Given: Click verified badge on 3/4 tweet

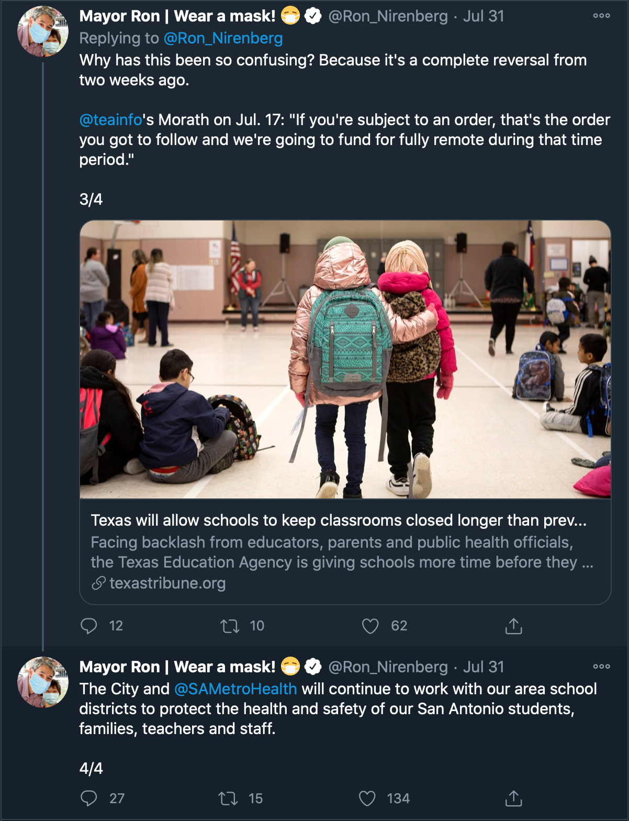Looking at the screenshot, I should 313,16.
